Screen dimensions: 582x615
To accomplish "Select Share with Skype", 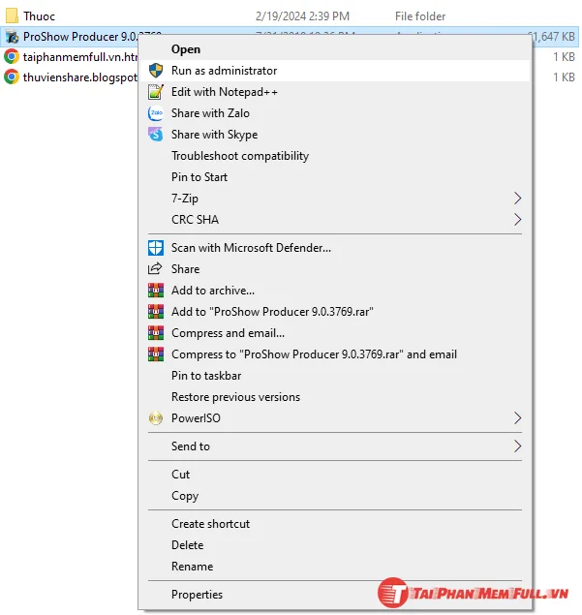I will 334,135.
